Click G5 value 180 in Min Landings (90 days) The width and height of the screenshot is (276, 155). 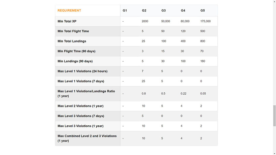(x=203, y=61)
